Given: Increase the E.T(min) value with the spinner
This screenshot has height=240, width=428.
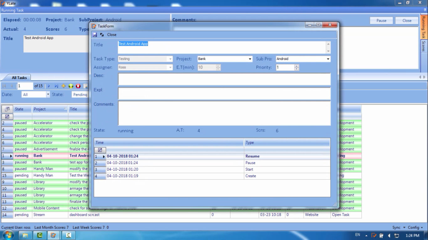Looking at the screenshot, I should click(x=218, y=66).
